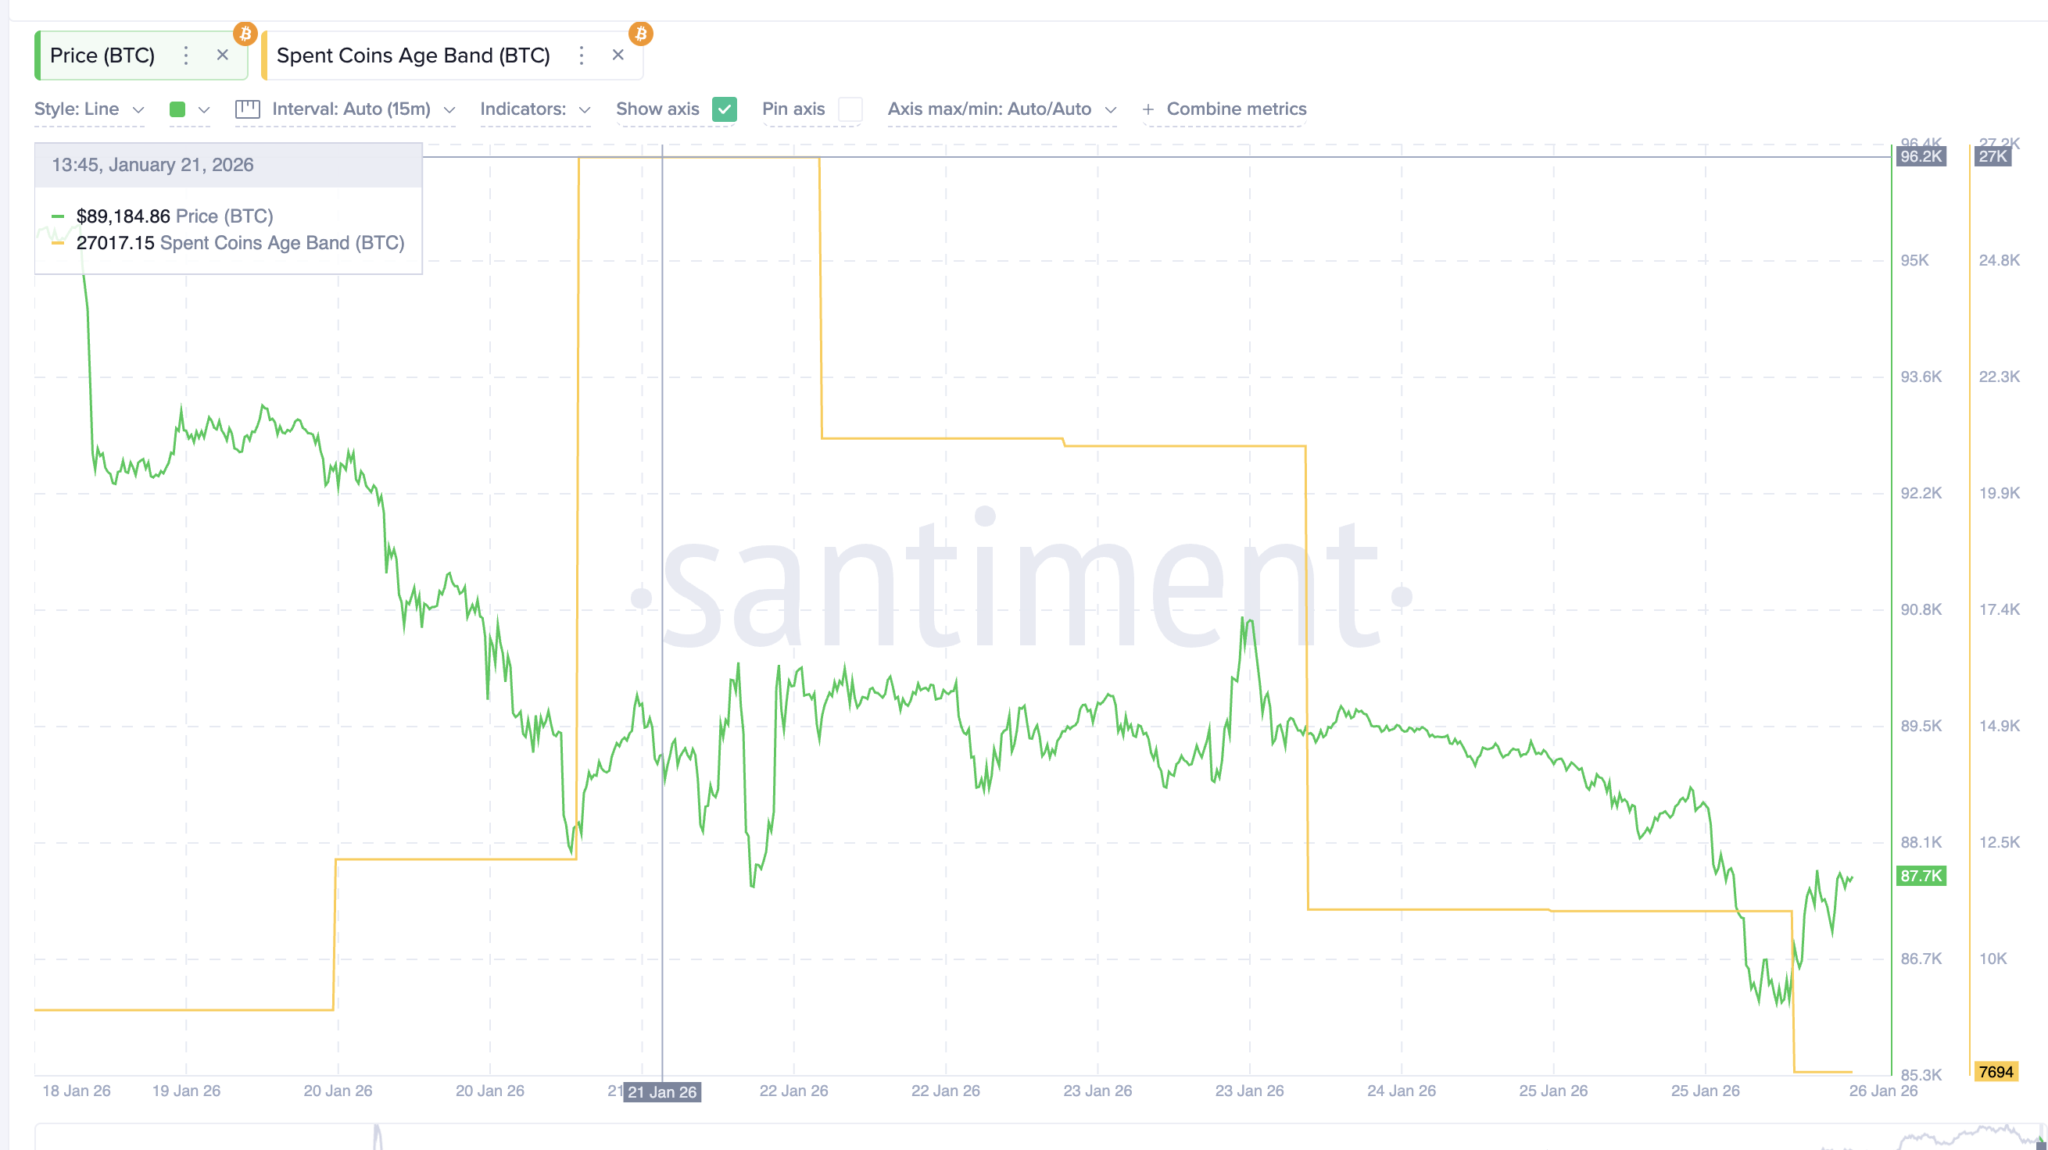Open the Axis max/min: Auto/Auto dropdown
The image size is (2048, 1150).
(1002, 109)
